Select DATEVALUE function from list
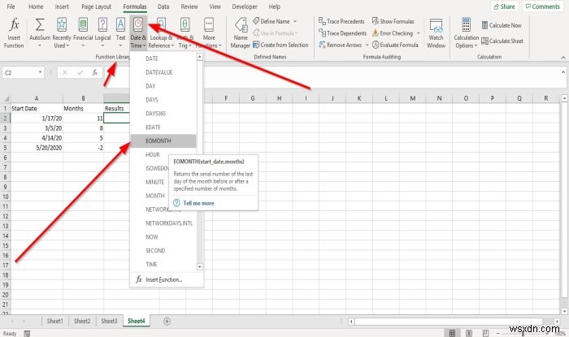 pyautogui.click(x=163, y=72)
